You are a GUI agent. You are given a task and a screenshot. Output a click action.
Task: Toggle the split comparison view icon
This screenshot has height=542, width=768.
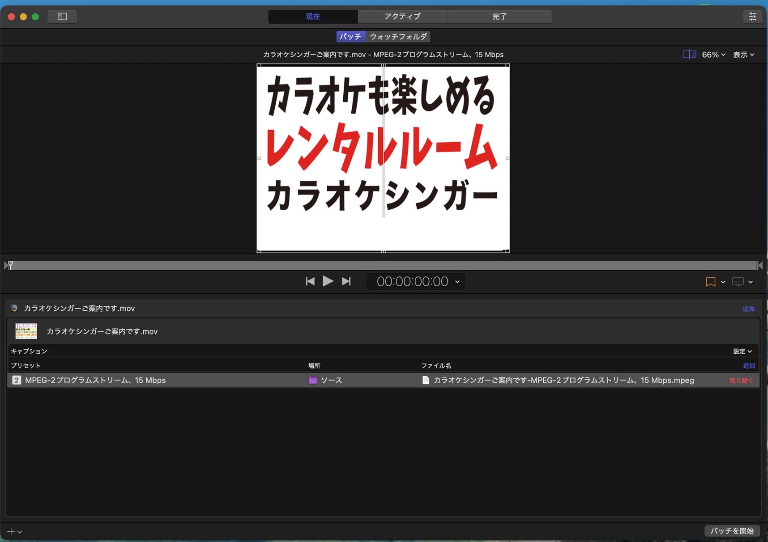tap(689, 55)
